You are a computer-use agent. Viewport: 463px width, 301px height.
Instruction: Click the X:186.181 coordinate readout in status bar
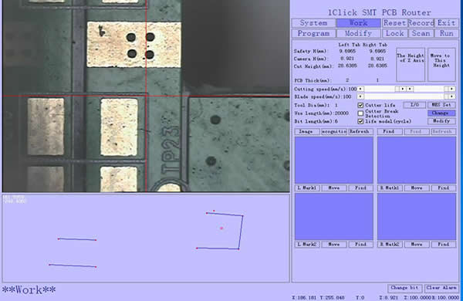click(305, 297)
